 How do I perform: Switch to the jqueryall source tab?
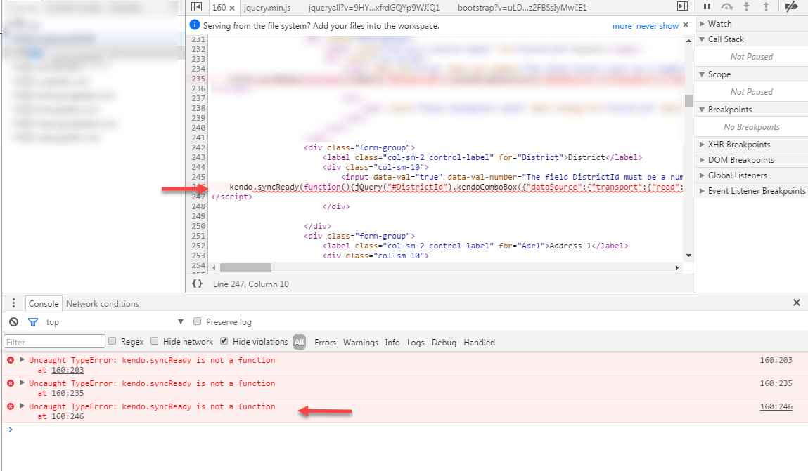click(x=374, y=8)
